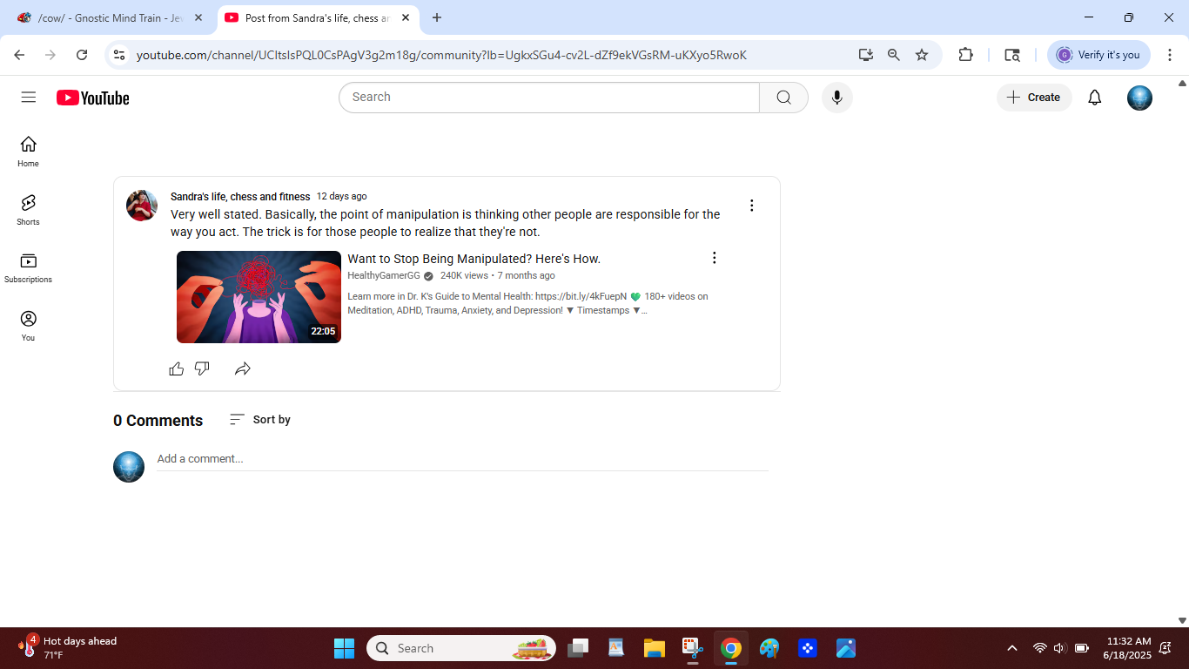Viewport: 1189px width, 669px height.
Task: Dislike the community post
Action: [202, 368]
